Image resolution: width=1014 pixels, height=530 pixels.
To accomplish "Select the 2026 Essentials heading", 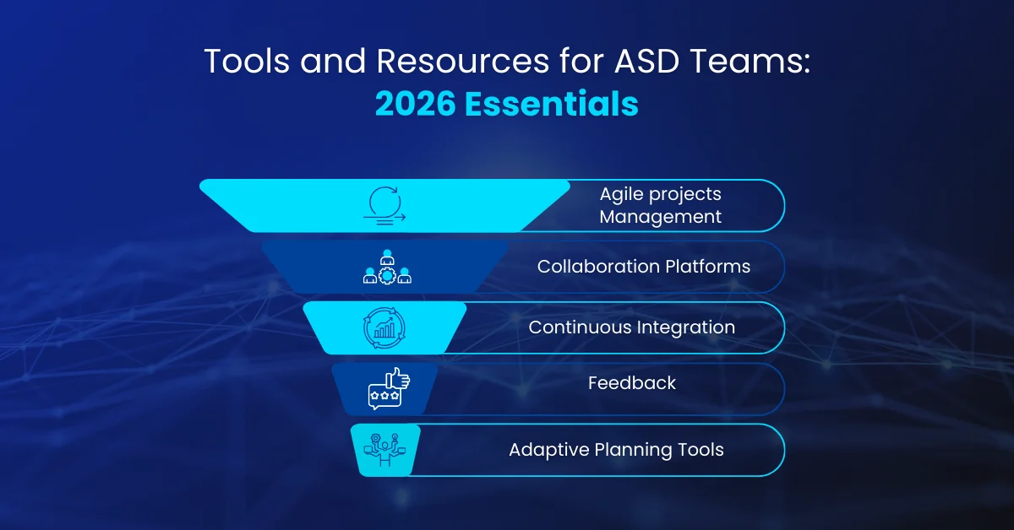I will tap(507, 105).
